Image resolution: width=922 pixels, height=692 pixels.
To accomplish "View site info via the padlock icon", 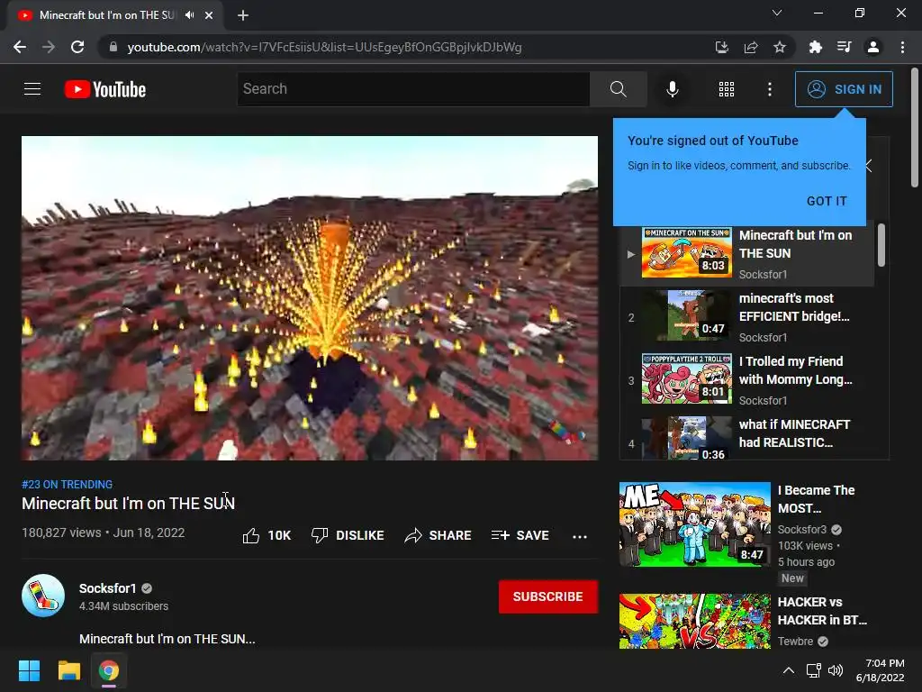I will point(113,47).
